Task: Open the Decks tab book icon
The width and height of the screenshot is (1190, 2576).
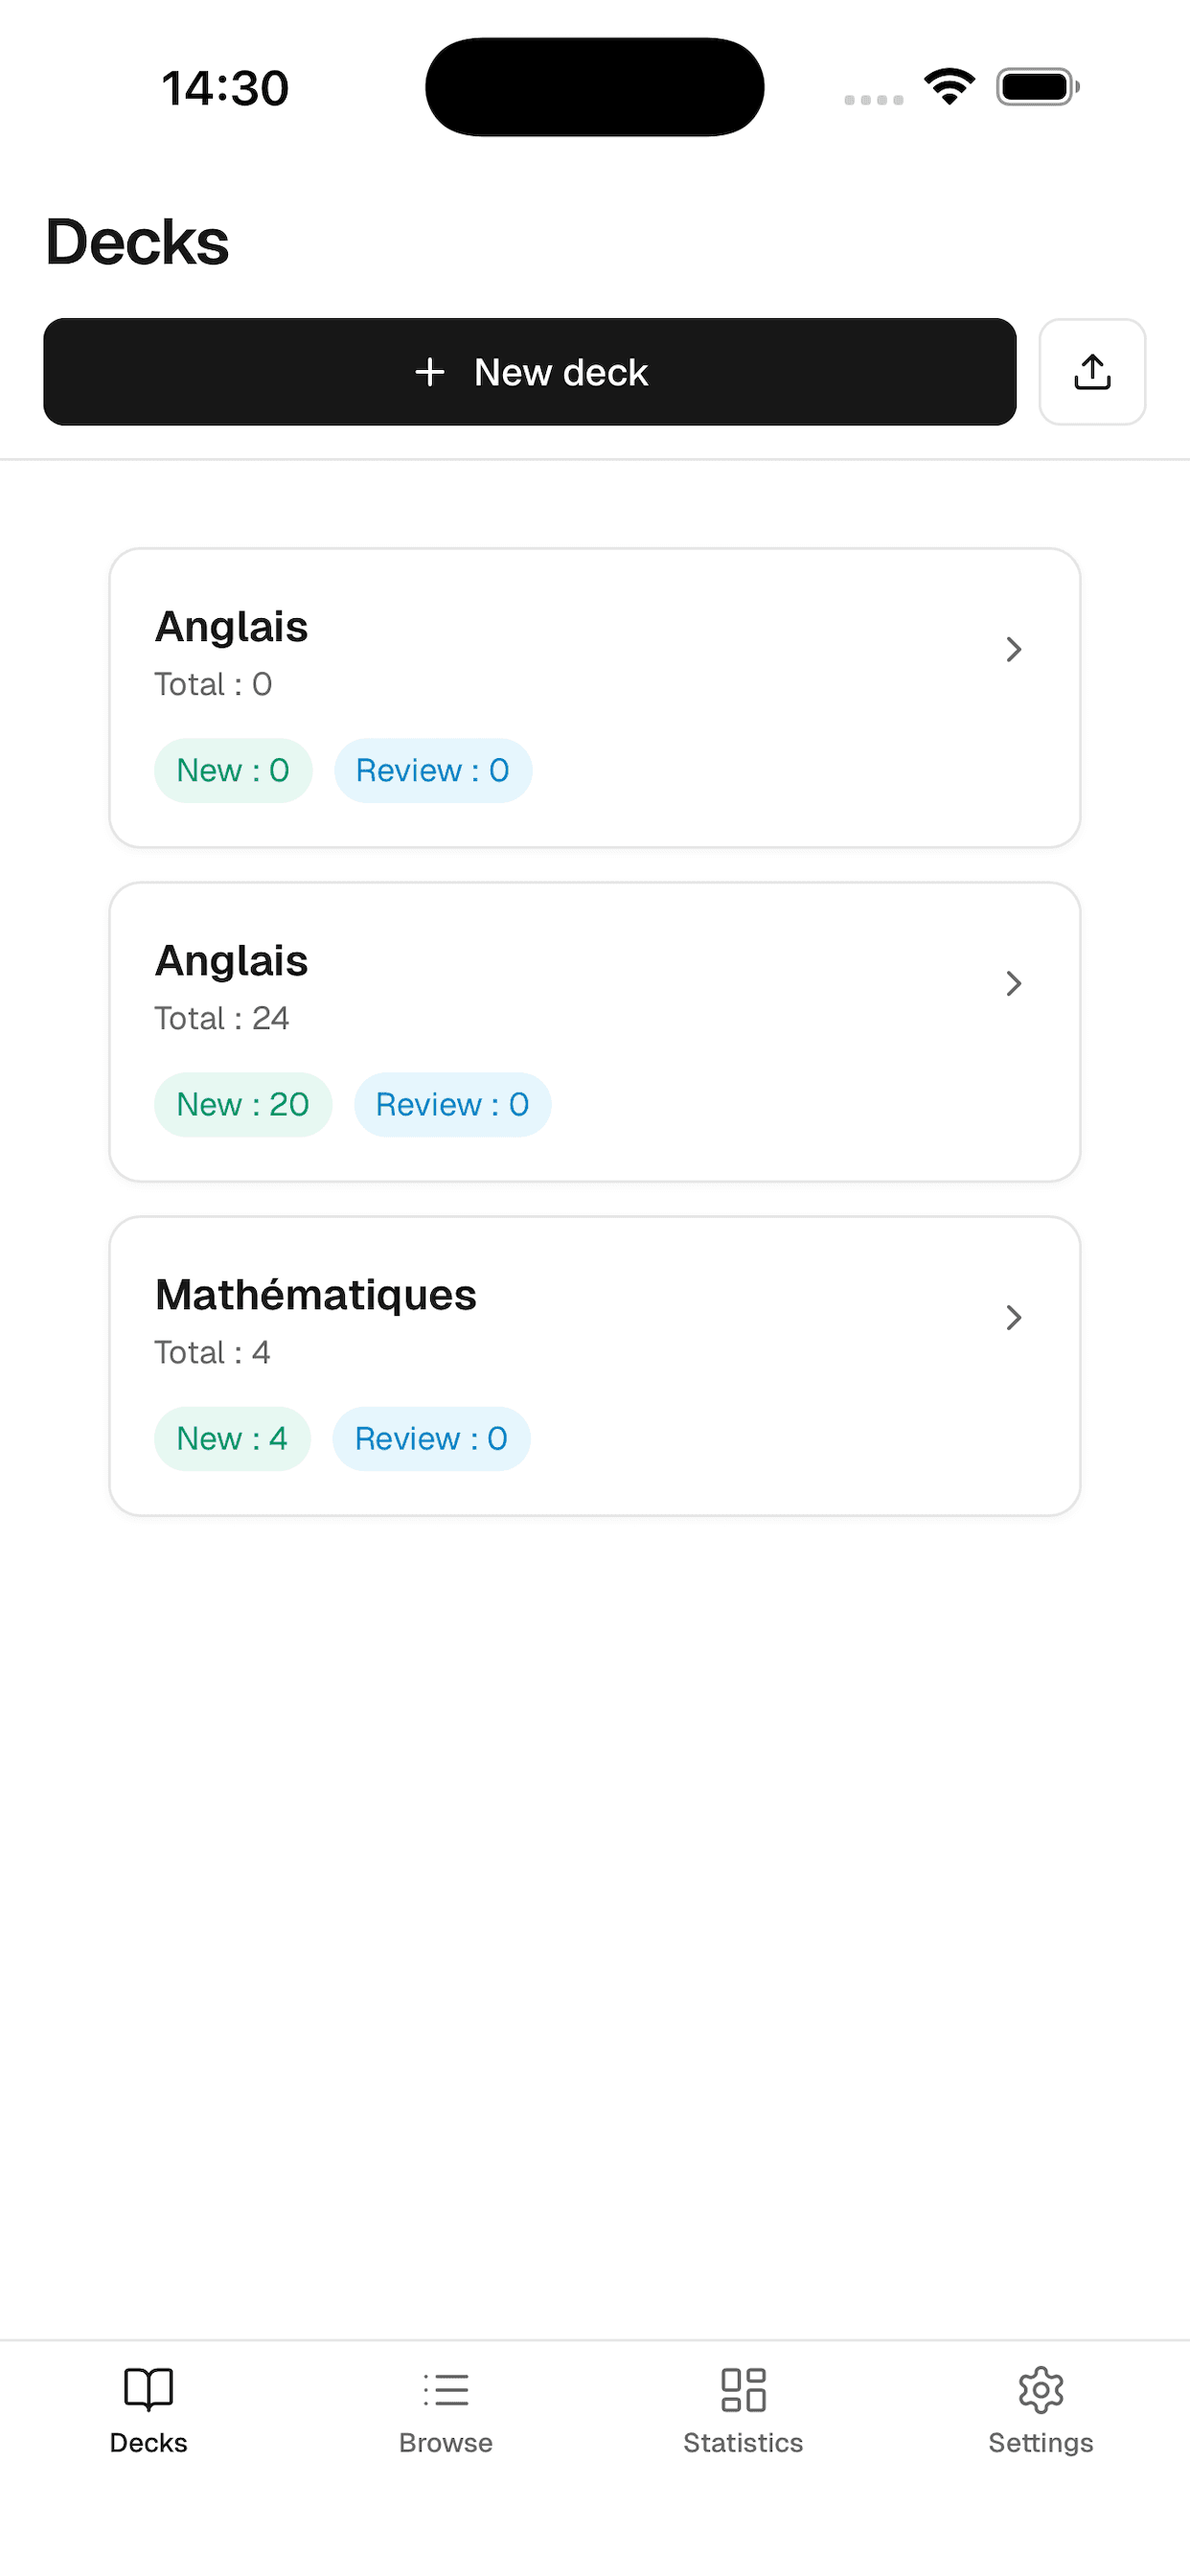Action: [148, 2390]
